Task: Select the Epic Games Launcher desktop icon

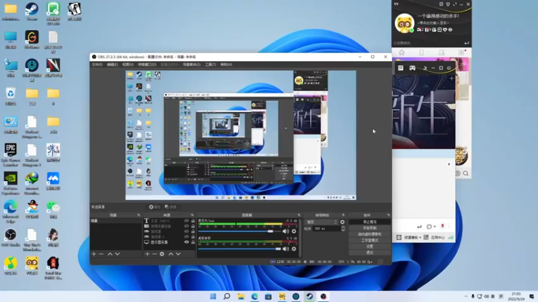Action: (x=11, y=155)
